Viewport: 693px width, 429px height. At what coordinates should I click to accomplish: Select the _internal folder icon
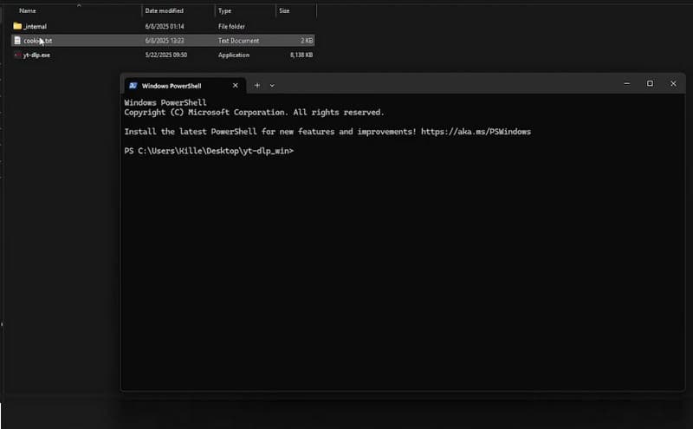click(17, 26)
